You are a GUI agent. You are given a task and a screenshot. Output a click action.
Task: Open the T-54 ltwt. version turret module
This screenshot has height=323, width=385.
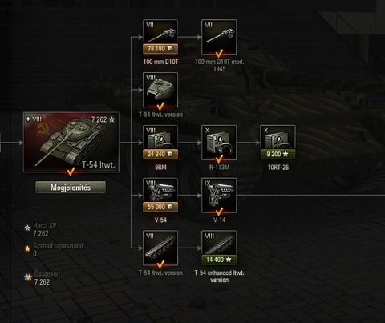coord(160,90)
